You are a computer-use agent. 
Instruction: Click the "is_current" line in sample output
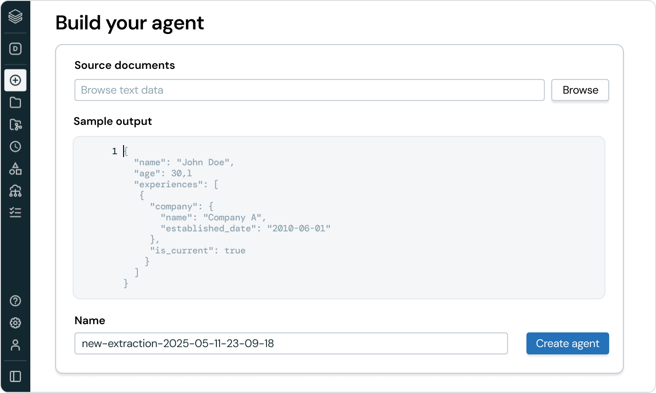198,251
